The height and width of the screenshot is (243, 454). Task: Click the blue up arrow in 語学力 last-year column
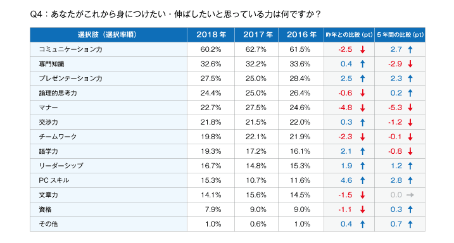[362, 151]
